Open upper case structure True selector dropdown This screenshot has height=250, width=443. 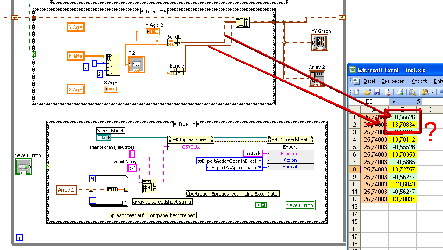pos(161,11)
